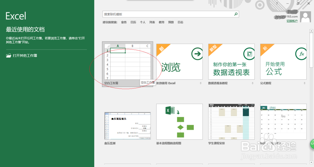Screen dimensions: 314x167
Task: Click the template list scrollbar up arrow
Action: click(311, 31)
